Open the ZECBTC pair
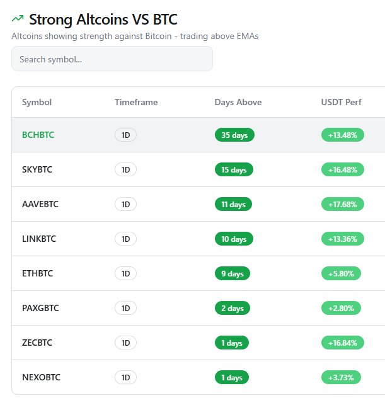This screenshot has width=385, height=403. (37, 343)
